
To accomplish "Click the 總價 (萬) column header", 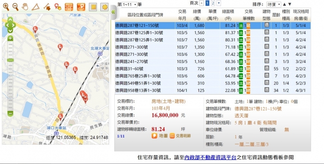I will point(197,15).
